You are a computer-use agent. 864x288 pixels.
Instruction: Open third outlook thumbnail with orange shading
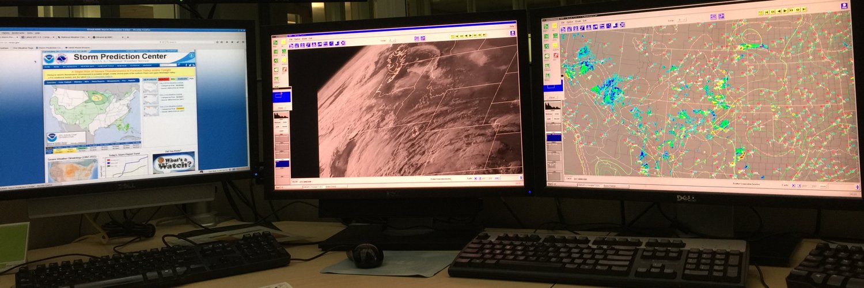click(150, 111)
